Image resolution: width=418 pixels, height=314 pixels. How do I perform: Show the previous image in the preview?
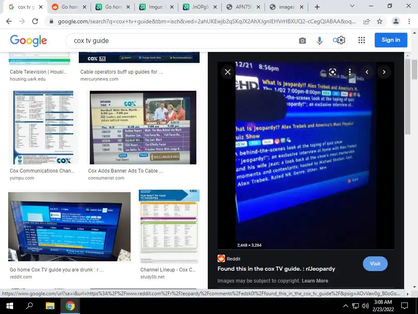[x=367, y=72]
